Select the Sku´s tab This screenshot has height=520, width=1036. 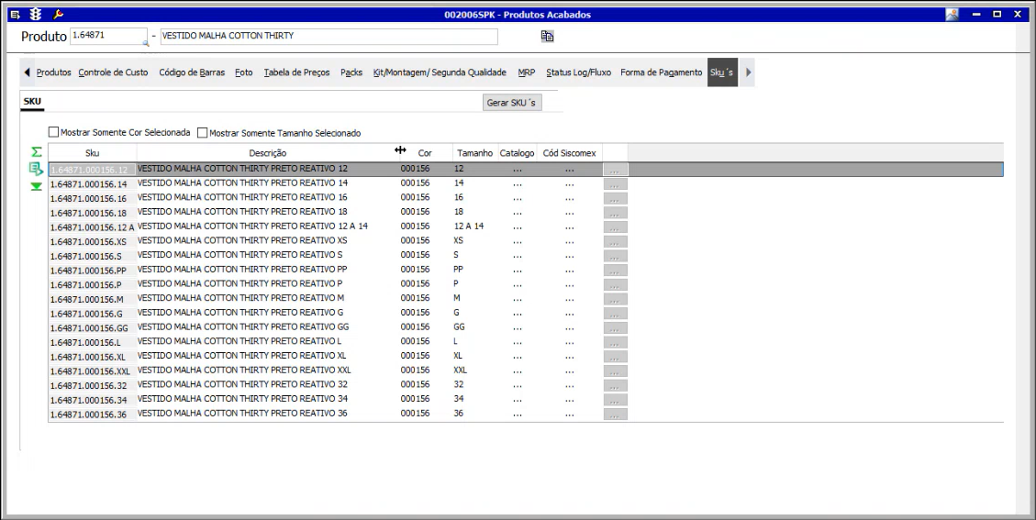point(722,72)
